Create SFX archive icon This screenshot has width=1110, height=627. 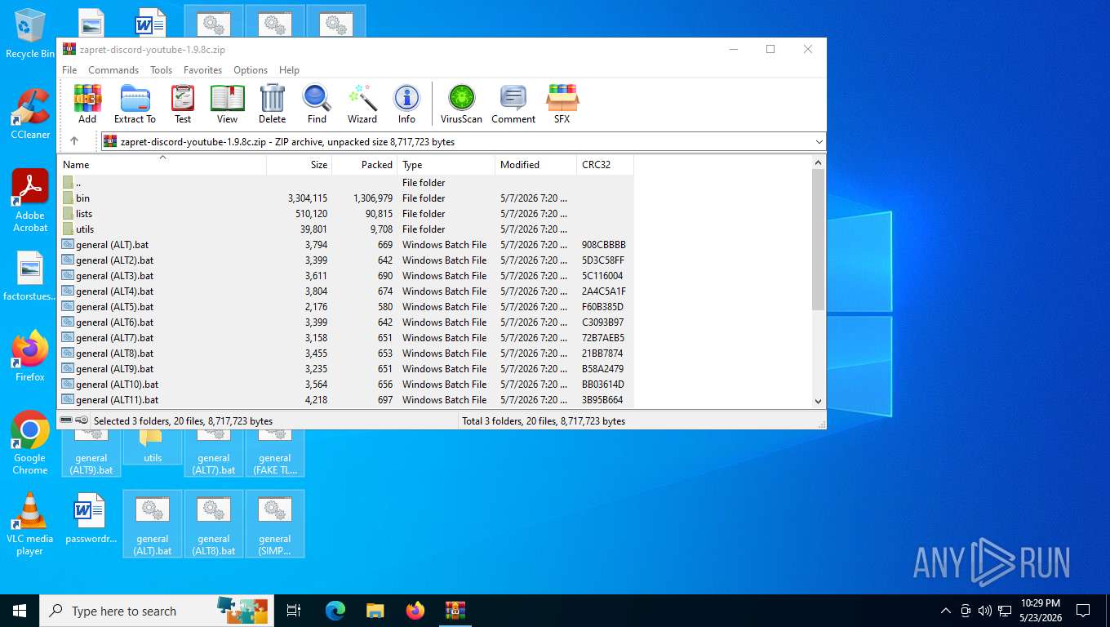pos(562,104)
